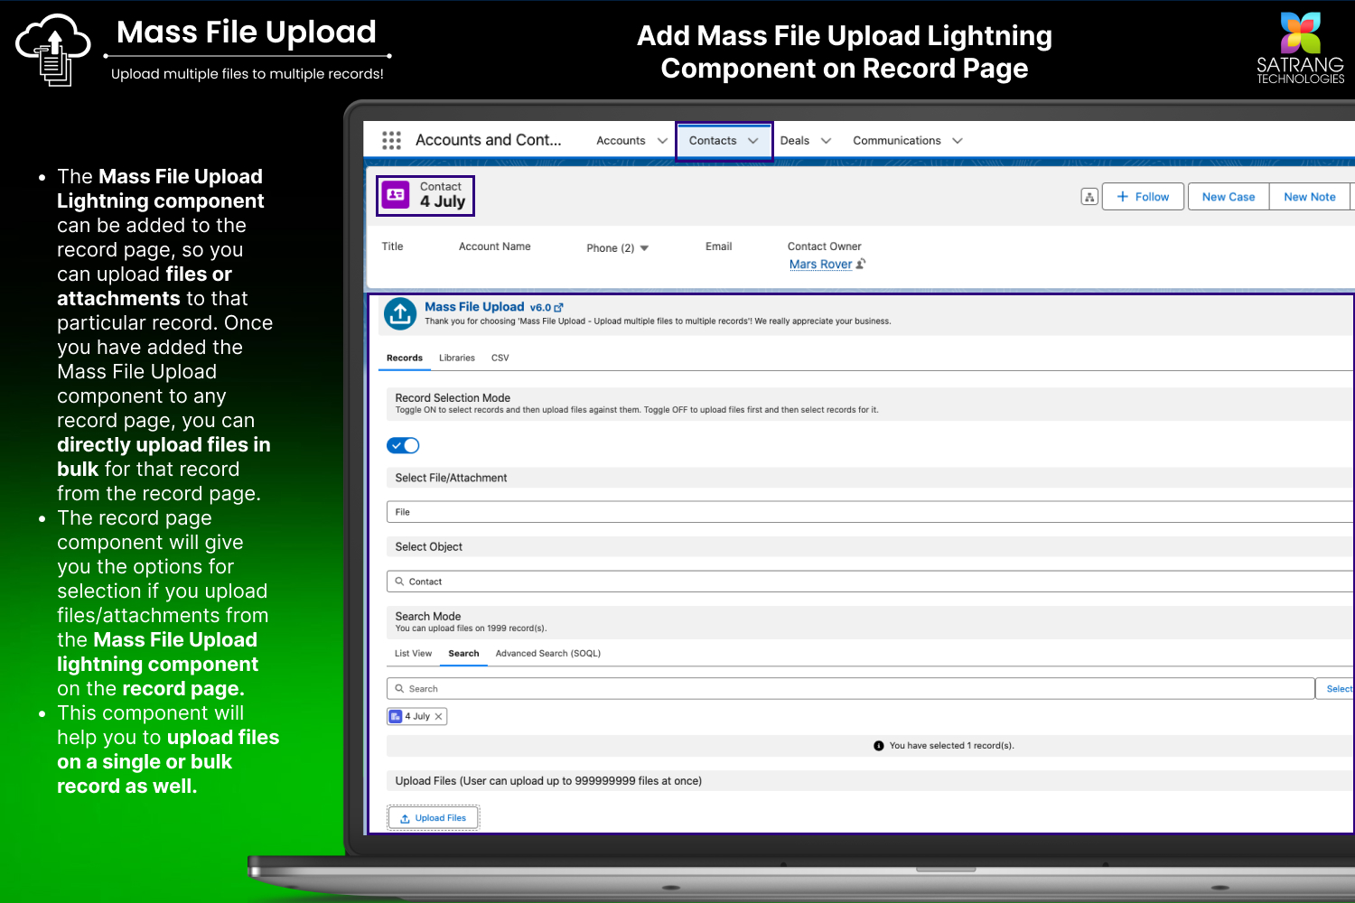1355x903 pixels.
Task: Click the purple Contact record icon
Action: tap(396, 195)
